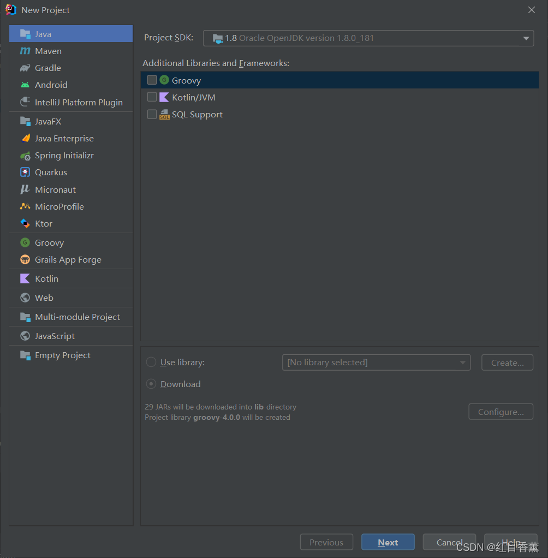Image resolution: width=548 pixels, height=558 pixels.
Task: Click the Kotlin/JVM label
Action: [194, 98]
